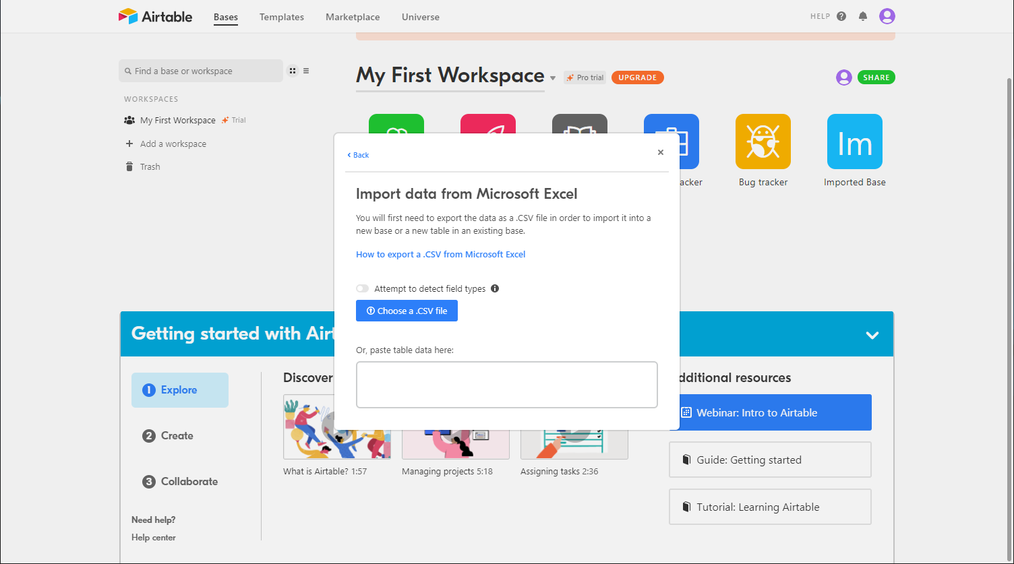The image size is (1014, 564).
Task: Open the green base icon
Action: tap(396, 123)
